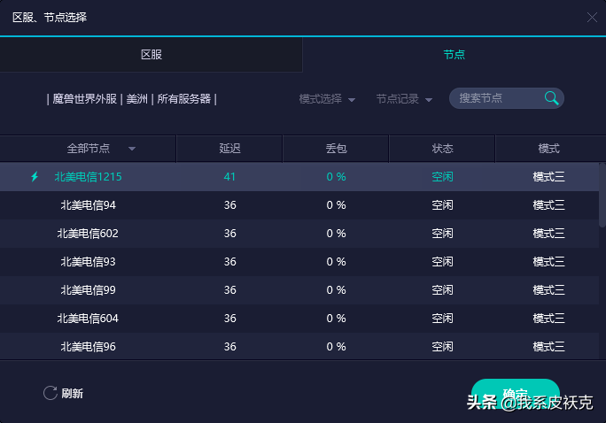The image size is (606, 423).
Task: Select node 北美电信1215
Action: tap(299, 177)
